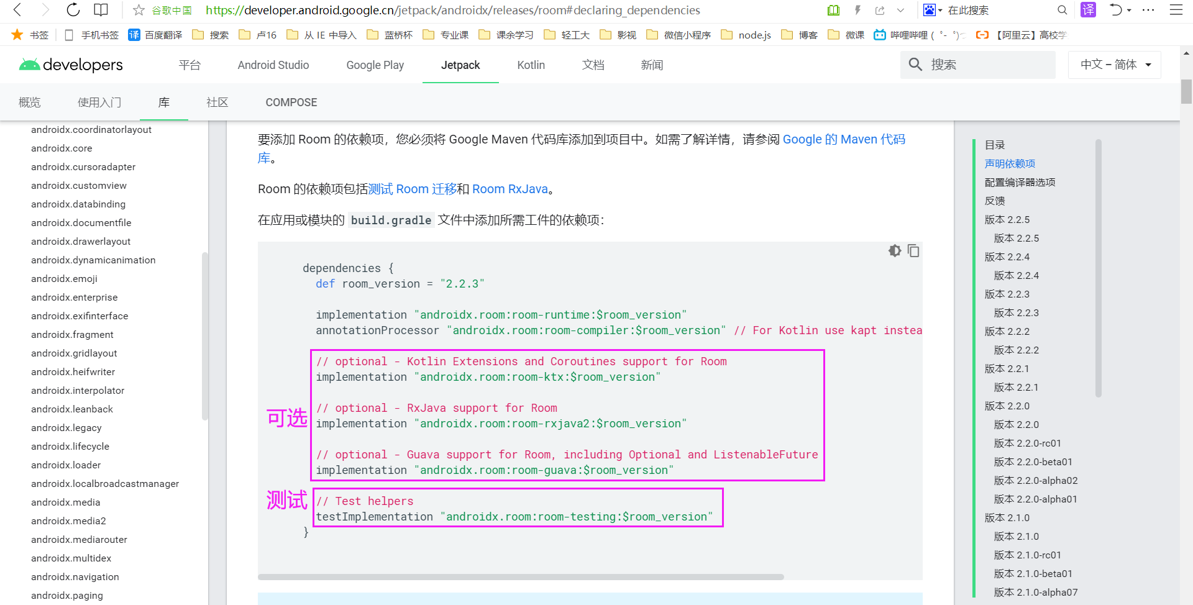1193x605 pixels.
Task: Open the 卢16 bookmark folder
Action: (x=258, y=35)
